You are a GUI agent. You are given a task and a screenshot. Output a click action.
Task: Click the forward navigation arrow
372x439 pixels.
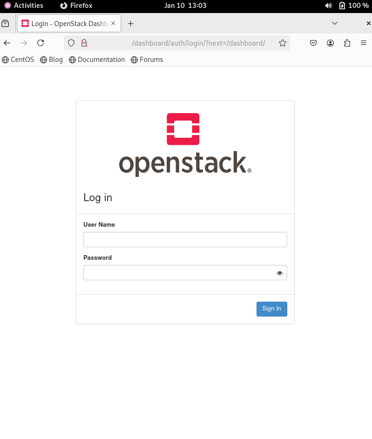click(24, 43)
